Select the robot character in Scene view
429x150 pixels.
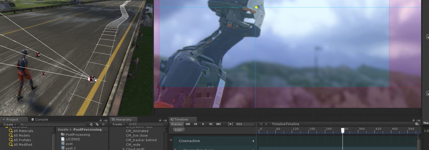coord(26,74)
